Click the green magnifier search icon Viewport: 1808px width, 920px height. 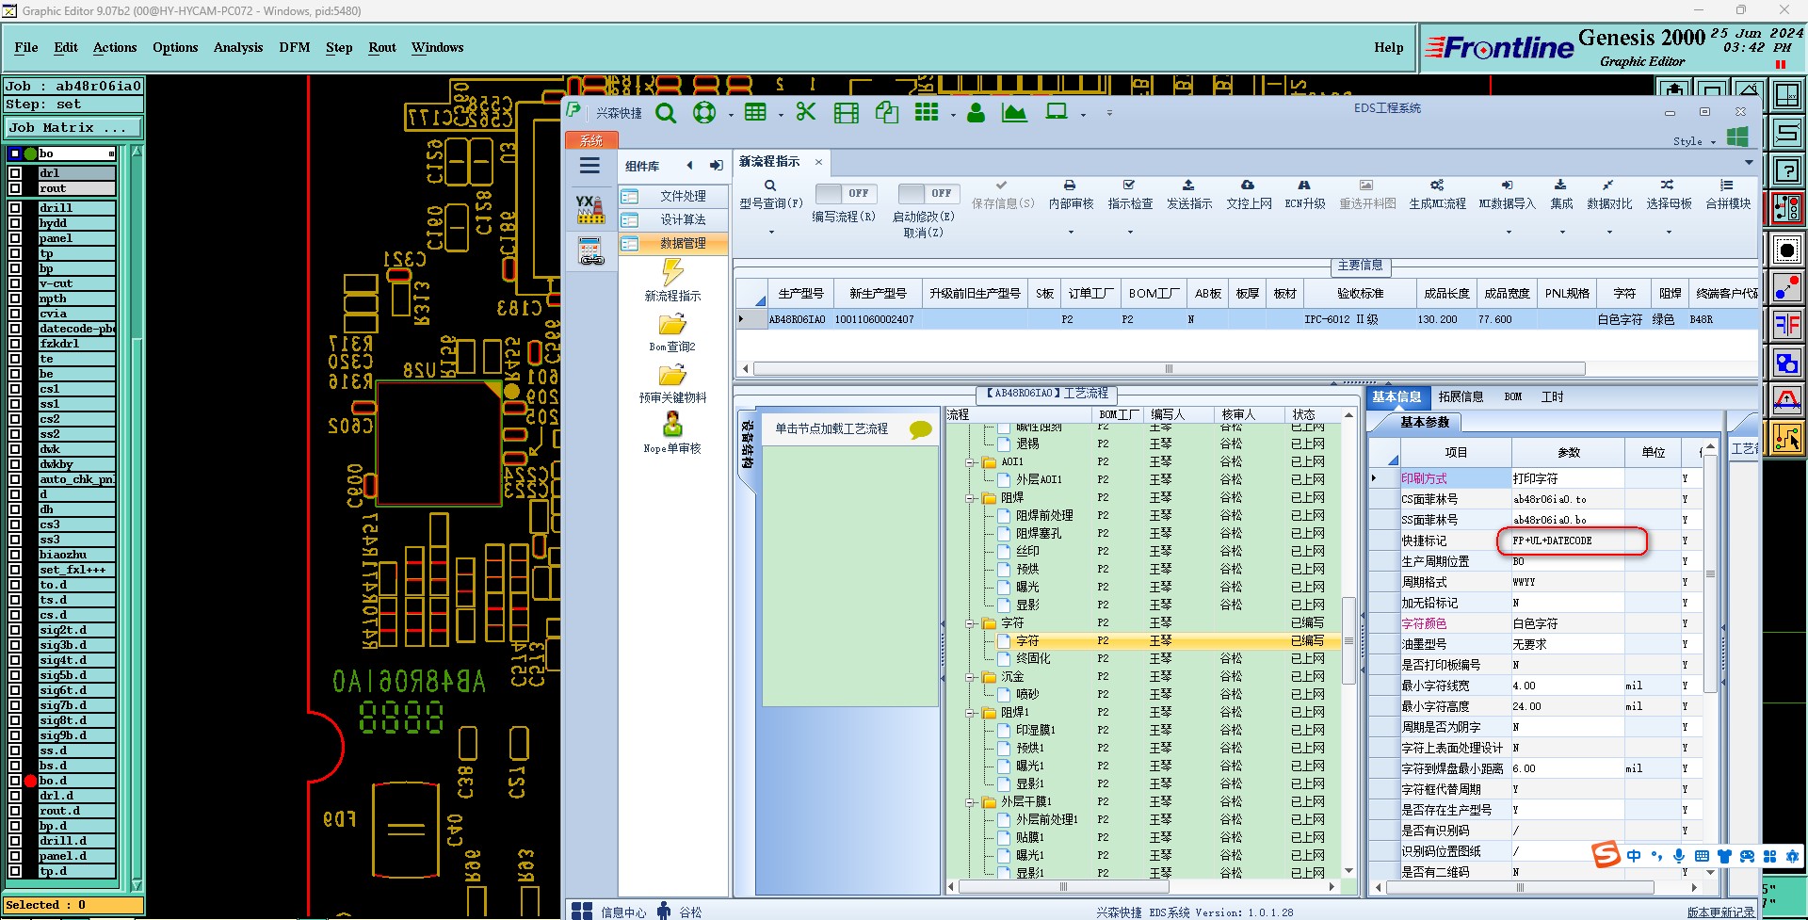tap(666, 113)
